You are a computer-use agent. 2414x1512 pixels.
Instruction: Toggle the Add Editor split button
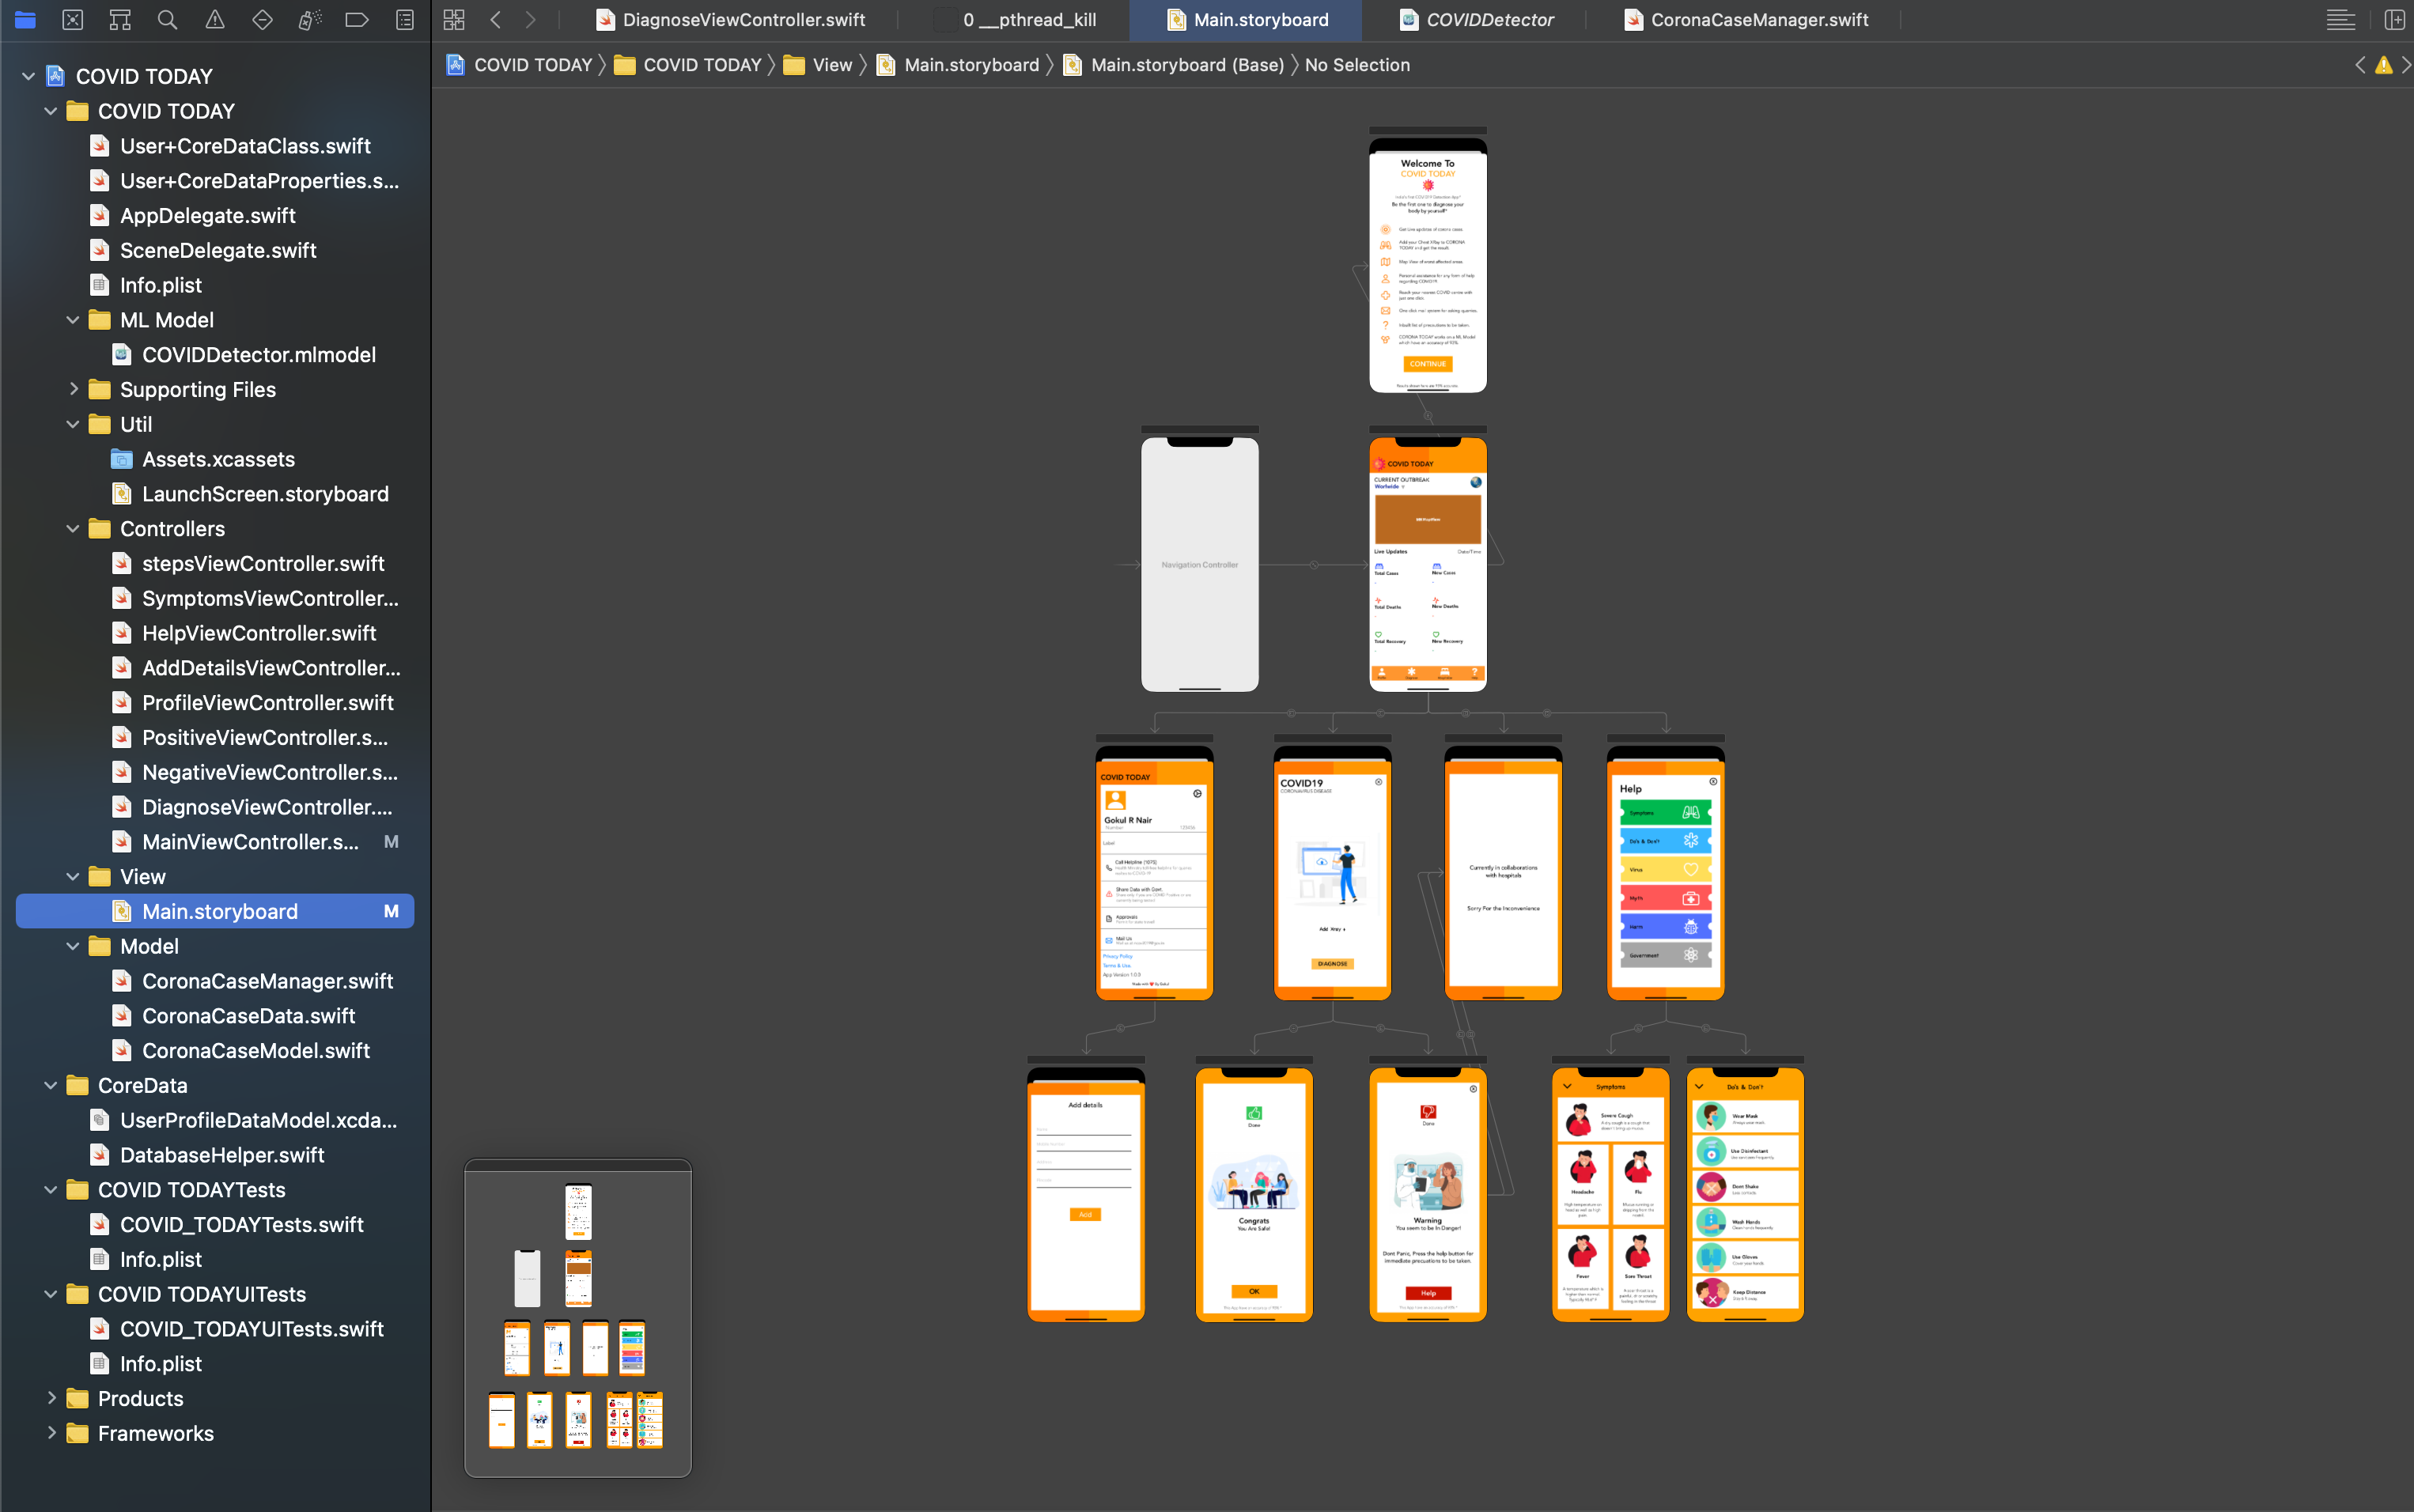click(x=2394, y=20)
